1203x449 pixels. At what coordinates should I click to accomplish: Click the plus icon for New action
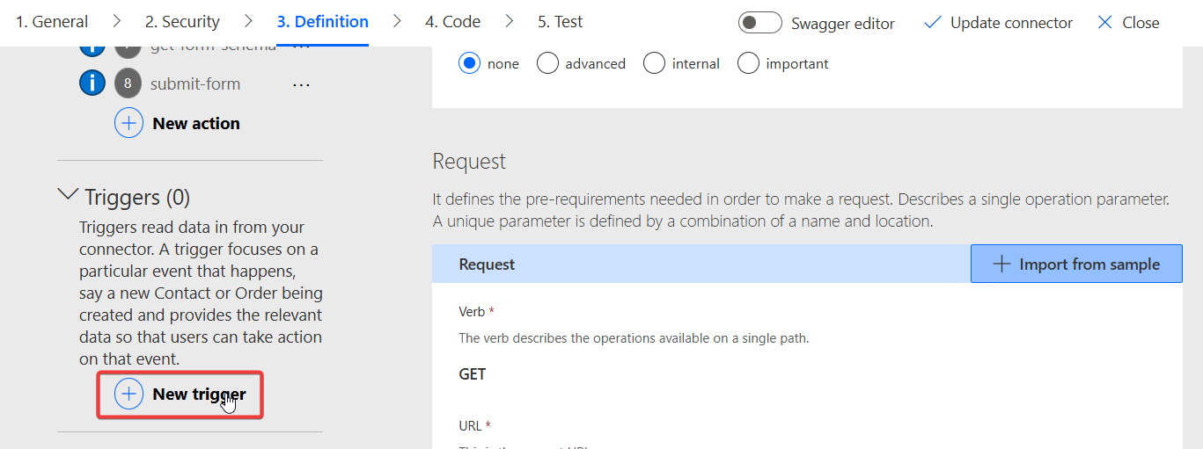tap(128, 123)
